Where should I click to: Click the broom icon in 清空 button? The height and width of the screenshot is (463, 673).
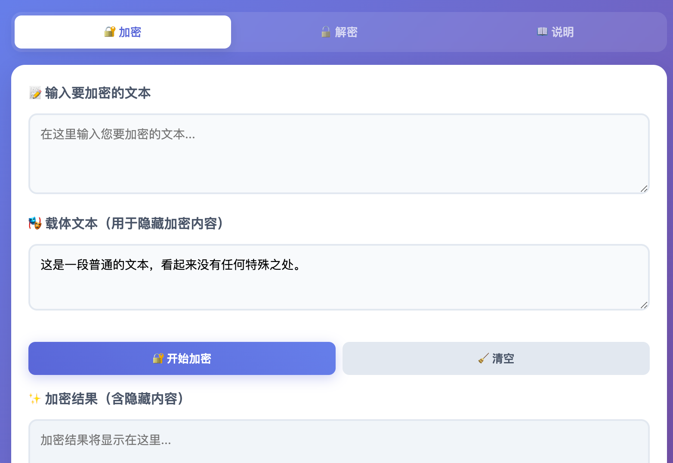tap(484, 358)
